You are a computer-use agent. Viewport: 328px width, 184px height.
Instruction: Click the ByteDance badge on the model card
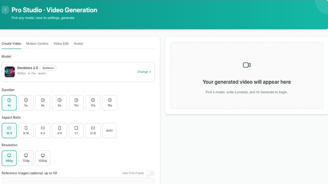pyautogui.click(x=48, y=68)
